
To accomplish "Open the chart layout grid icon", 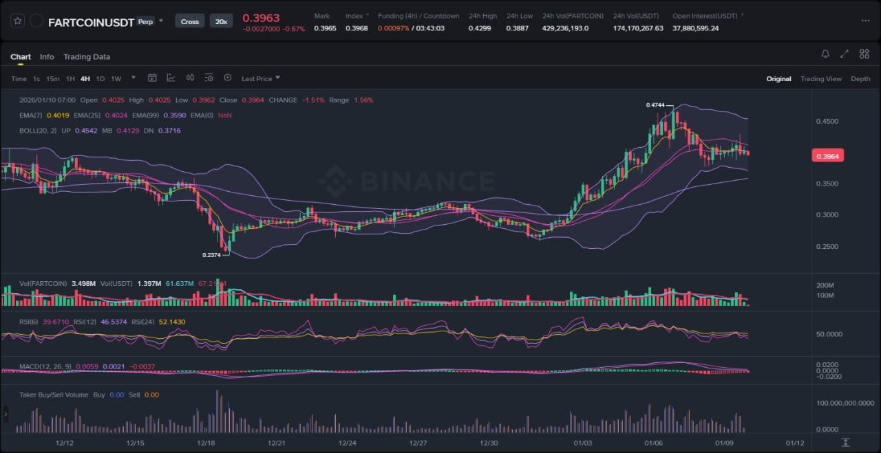I will point(864,54).
